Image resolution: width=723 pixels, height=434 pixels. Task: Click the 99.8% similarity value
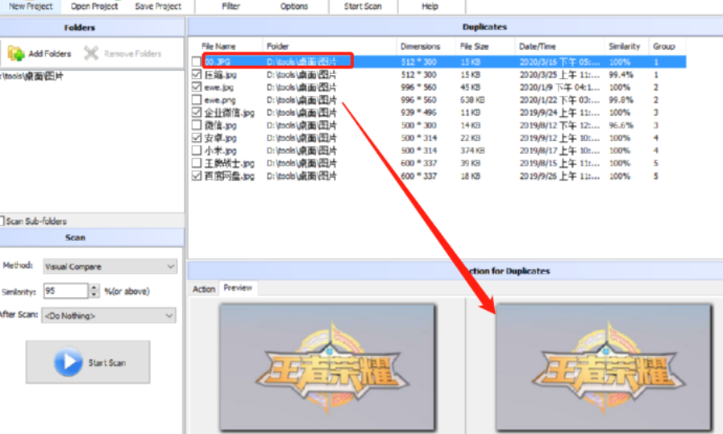click(x=621, y=100)
